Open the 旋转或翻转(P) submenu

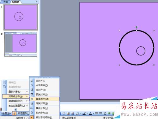click(15, 101)
